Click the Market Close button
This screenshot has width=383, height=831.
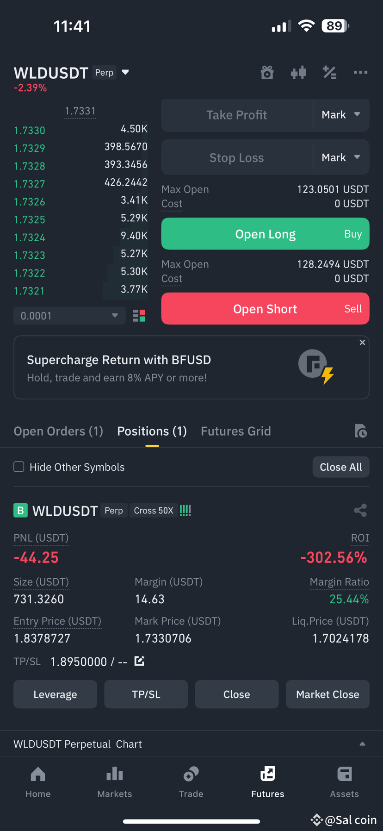(327, 694)
